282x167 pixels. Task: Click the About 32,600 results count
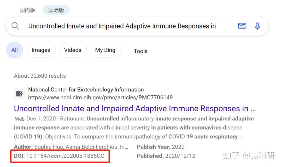[x=40, y=76]
